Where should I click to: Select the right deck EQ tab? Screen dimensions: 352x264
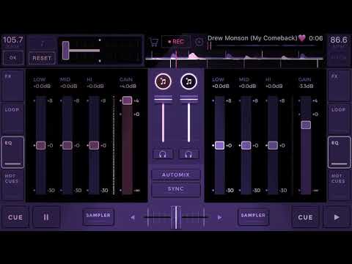(x=339, y=153)
